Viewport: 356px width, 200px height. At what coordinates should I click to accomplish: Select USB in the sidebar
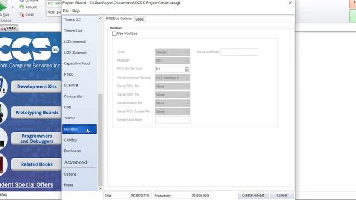[x=80, y=107]
